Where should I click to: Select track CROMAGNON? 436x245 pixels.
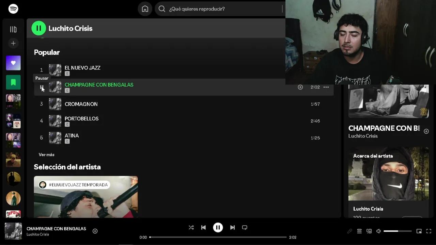[x=81, y=104]
